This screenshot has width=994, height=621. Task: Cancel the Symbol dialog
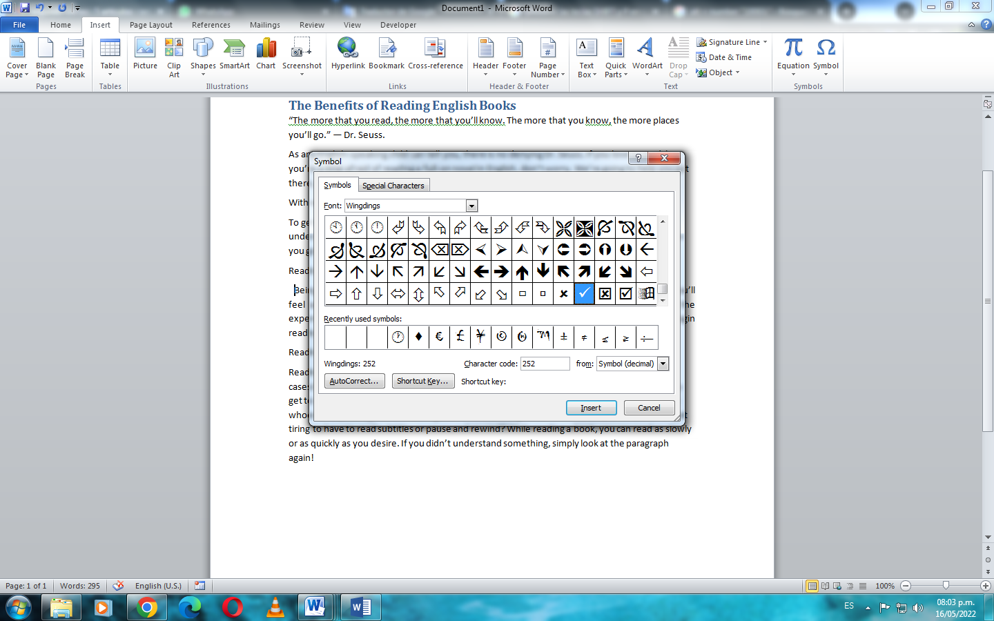(649, 408)
